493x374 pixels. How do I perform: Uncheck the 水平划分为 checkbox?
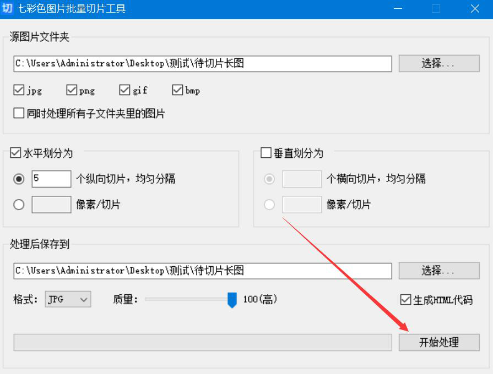coord(15,153)
